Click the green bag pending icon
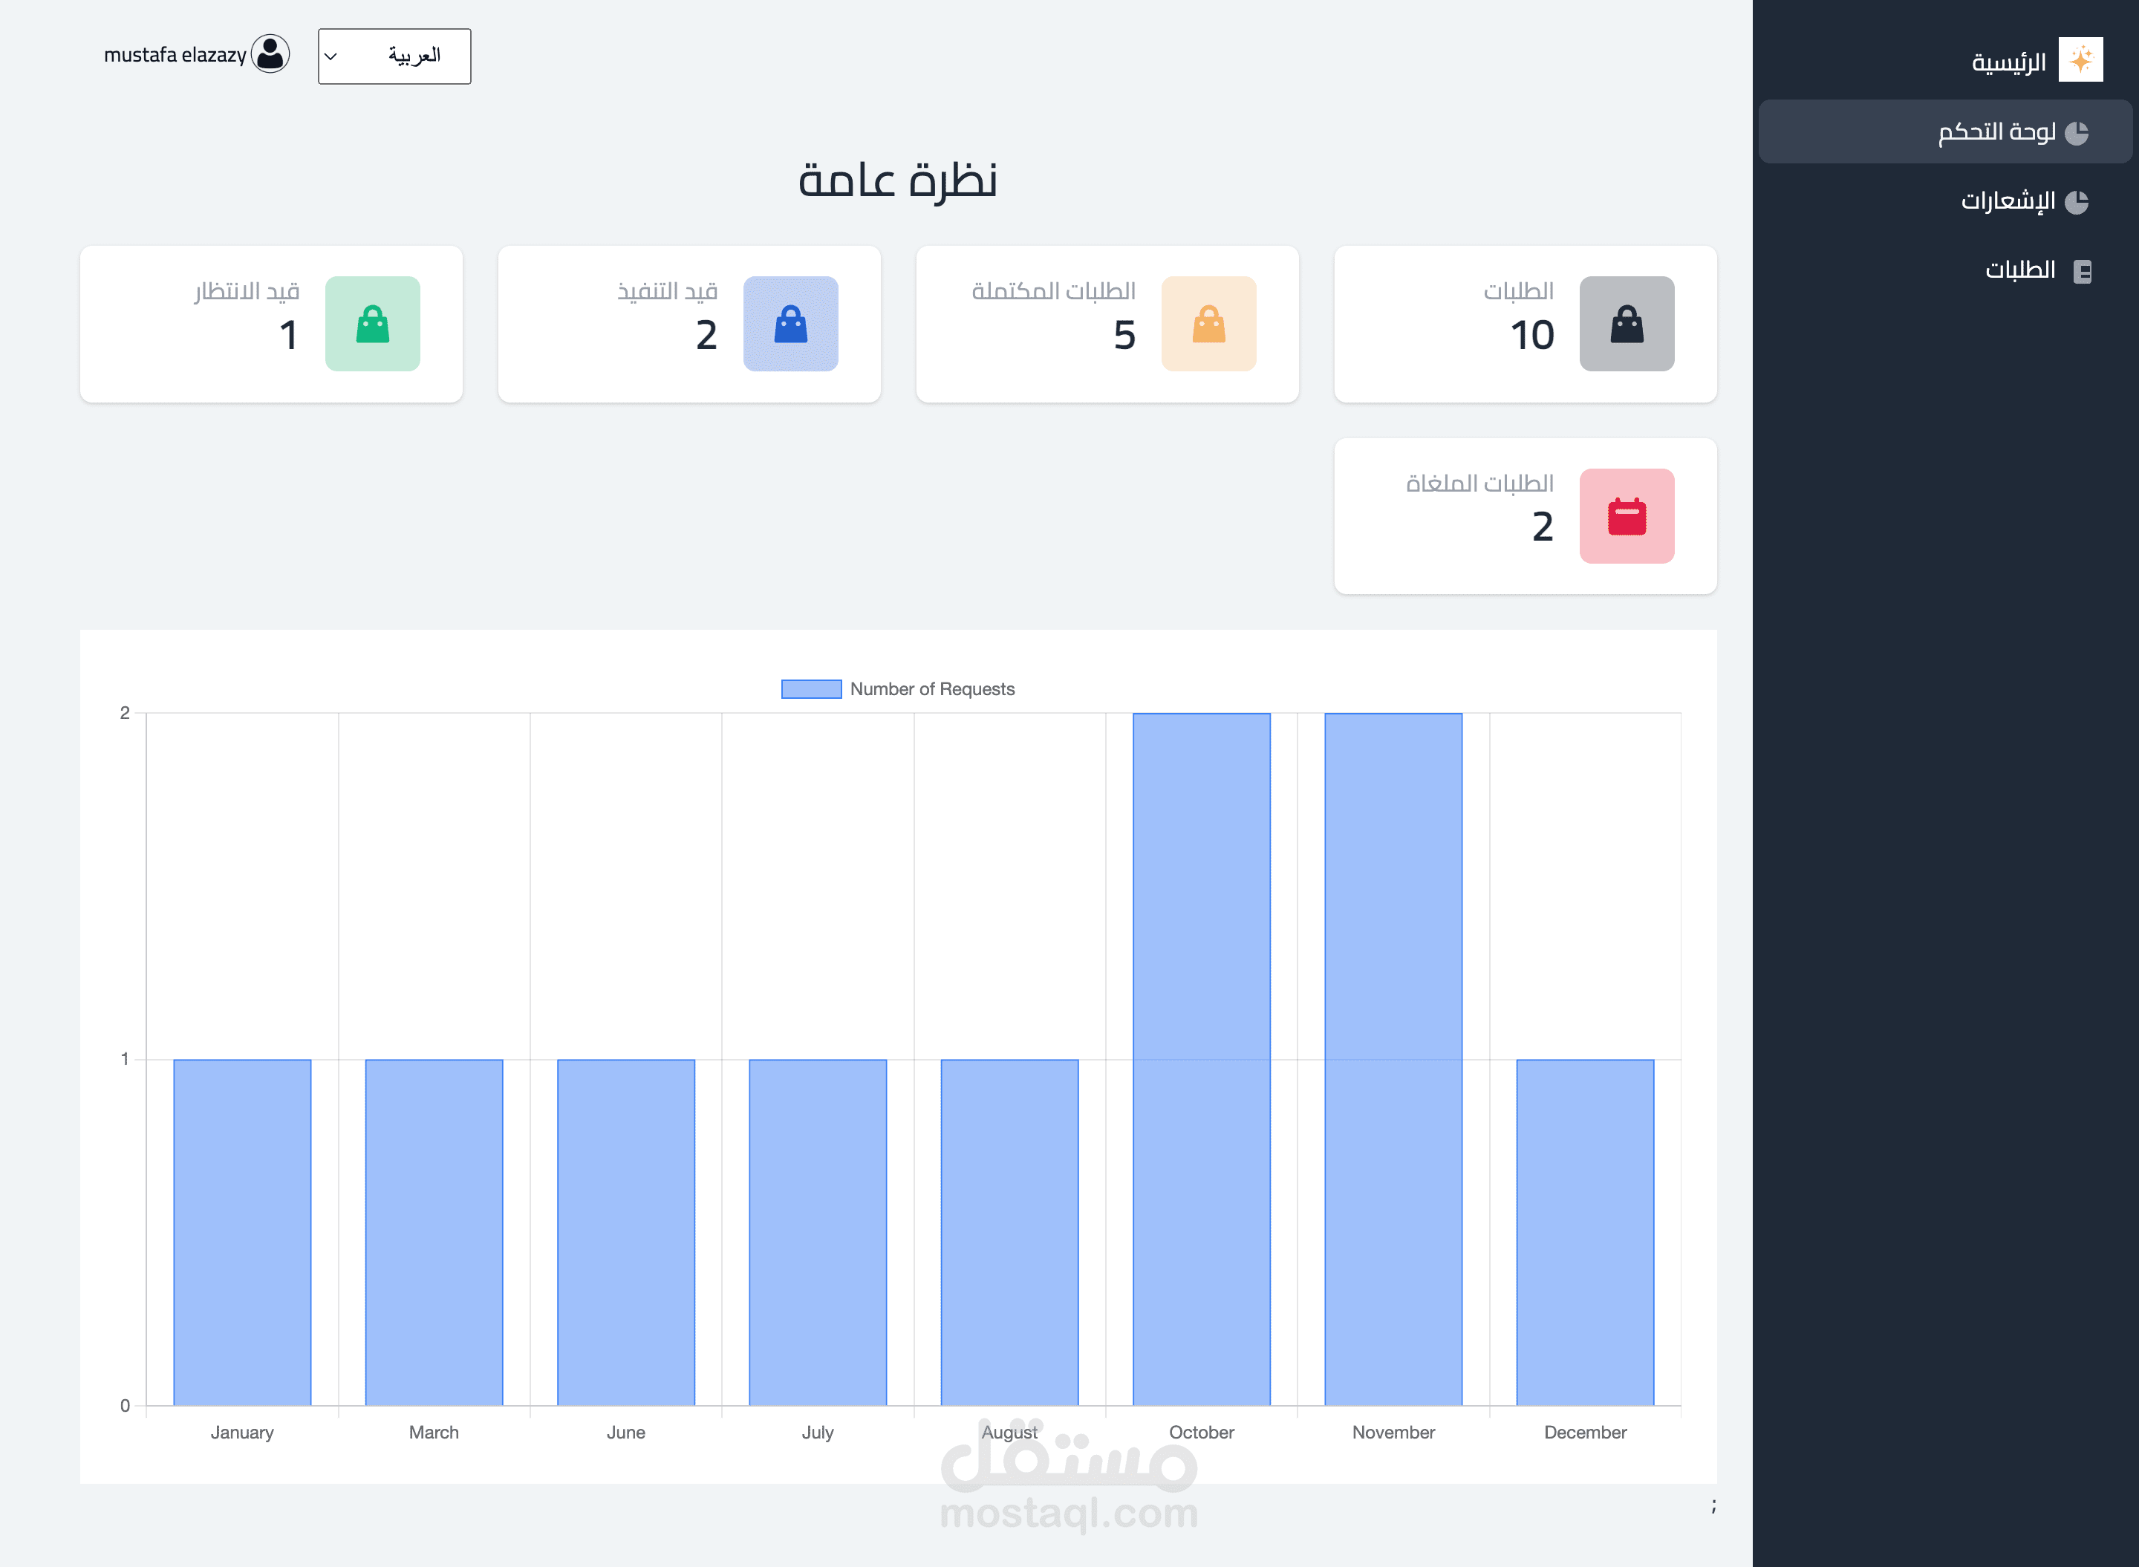Image resolution: width=2139 pixels, height=1567 pixels. (x=372, y=324)
